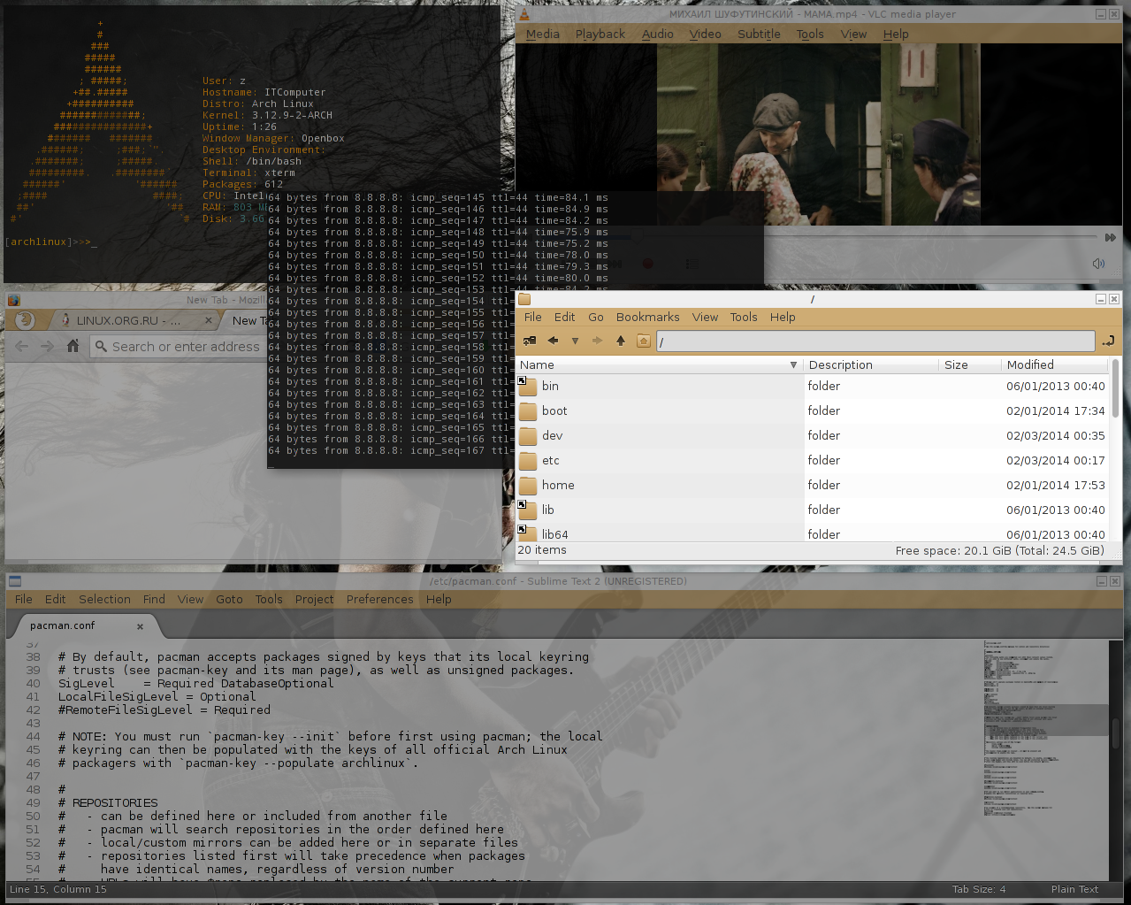Mute audio with the VLC speaker icon

pyautogui.click(x=1098, y=264)
